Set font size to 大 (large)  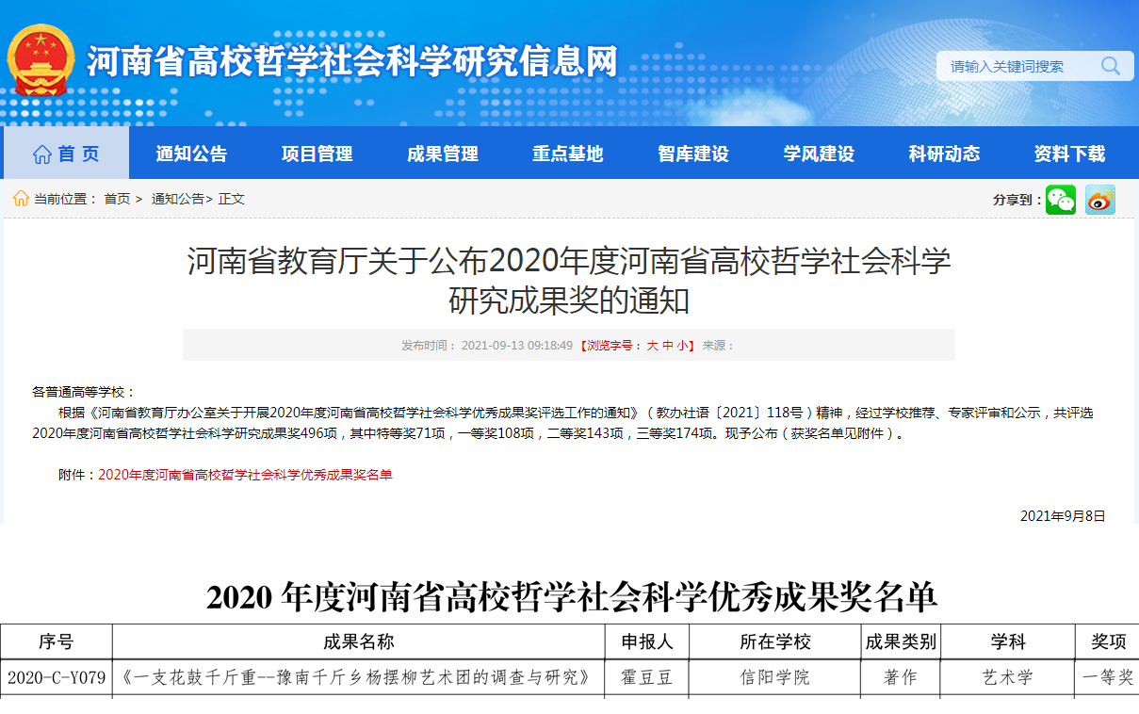pyautogui.click(x=652, y=346)
